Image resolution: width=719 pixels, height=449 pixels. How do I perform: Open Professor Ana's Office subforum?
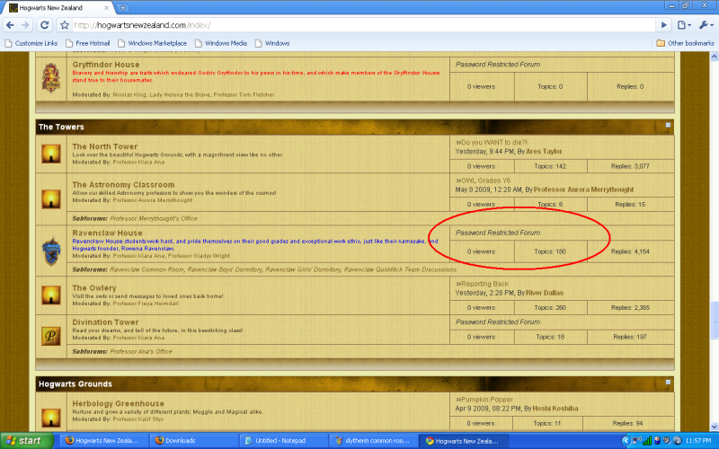pyautogui.click(x=141, y=351)
